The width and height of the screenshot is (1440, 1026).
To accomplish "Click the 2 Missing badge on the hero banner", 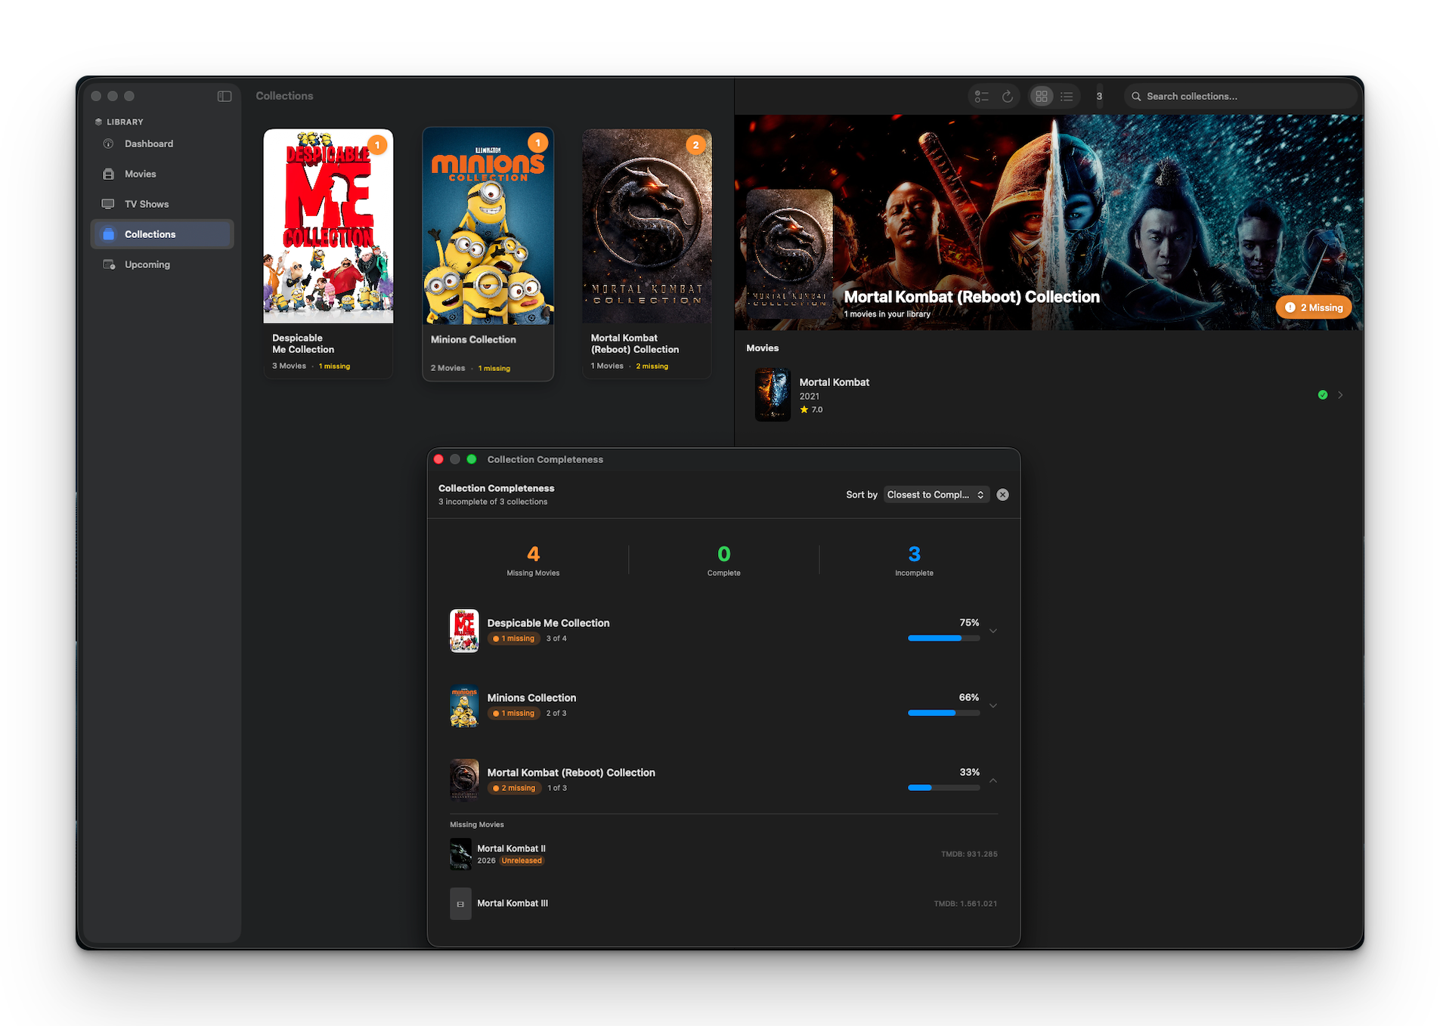I will click(x=1313, y=307).
